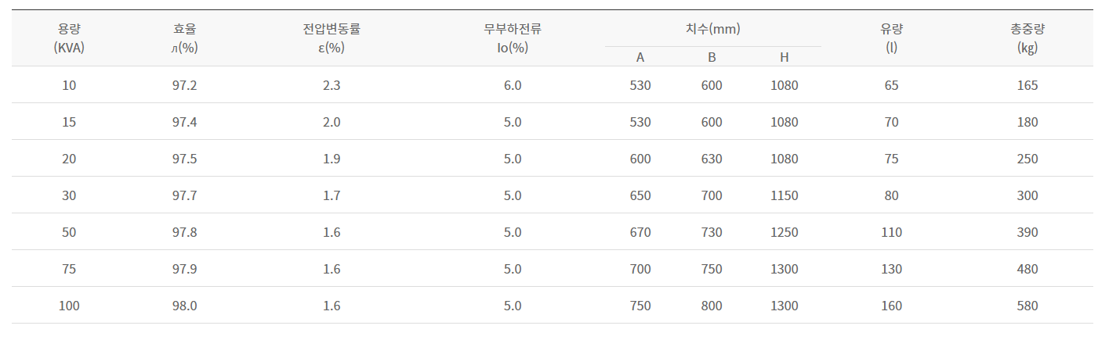Select the 10 KVA capacity cell
Screen dimensions: 1109x340
coord(69,85)
